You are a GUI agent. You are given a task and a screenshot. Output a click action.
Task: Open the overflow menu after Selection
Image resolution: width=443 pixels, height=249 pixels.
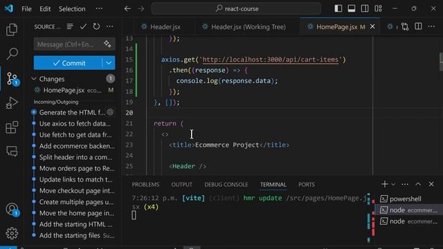point(99,8)
